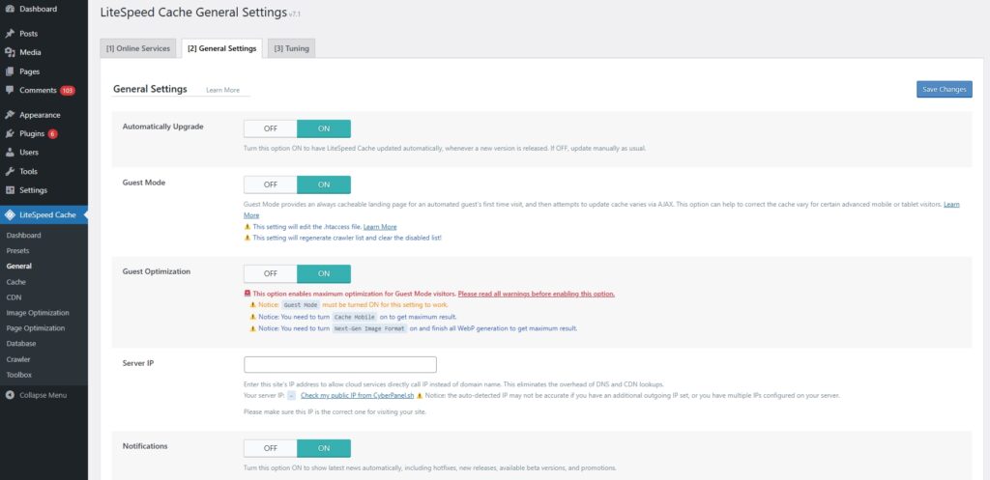Click the Posts menu label

[x=28, y=34]
